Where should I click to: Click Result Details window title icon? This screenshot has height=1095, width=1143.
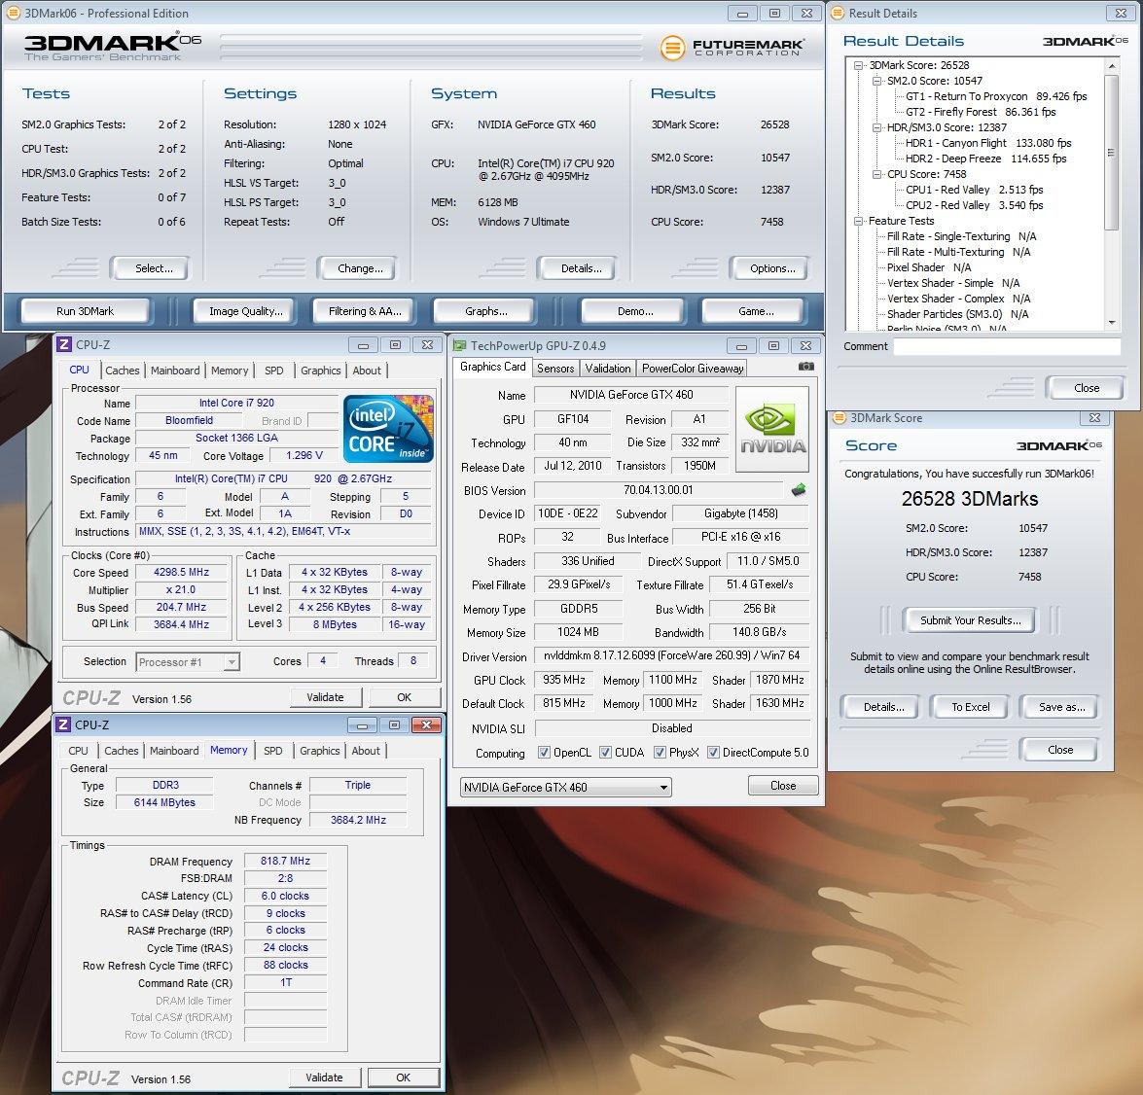(838, 13)
